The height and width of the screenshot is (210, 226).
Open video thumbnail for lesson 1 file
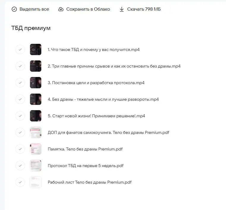36,49
